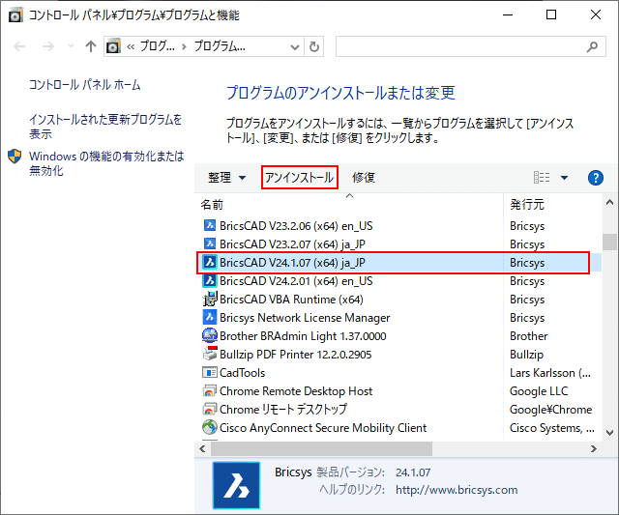619x515 pixels.
Task: Click the search magnifier icon
Action: coord(592,47)
